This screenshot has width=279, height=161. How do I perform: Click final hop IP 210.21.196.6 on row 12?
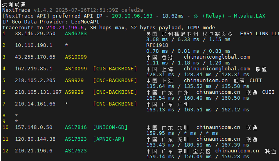click(x=34, y=151)
